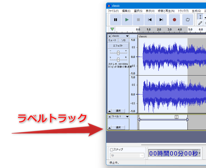Open the エフェクト panel for classic track
The width and height of the screenshot is (206, 168).
[x=118, y=46]
